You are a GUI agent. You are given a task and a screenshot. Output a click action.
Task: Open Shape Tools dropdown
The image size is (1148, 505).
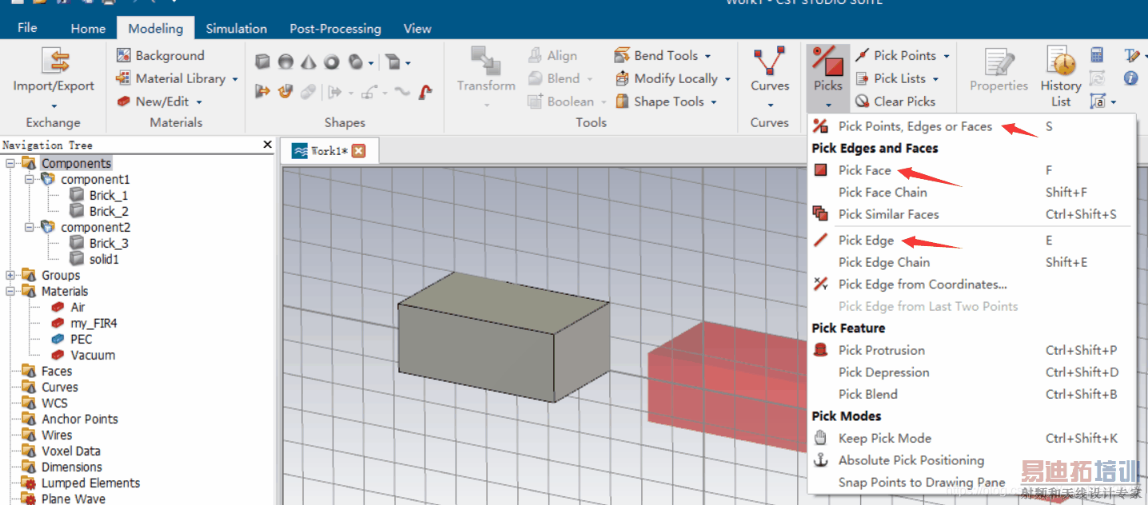pyautogui.click(x=665, y=101)
